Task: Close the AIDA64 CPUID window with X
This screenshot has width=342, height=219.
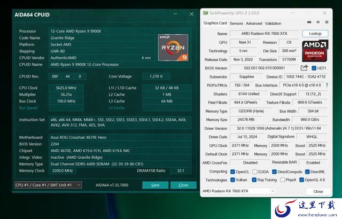Action: [x=191, y=14]
